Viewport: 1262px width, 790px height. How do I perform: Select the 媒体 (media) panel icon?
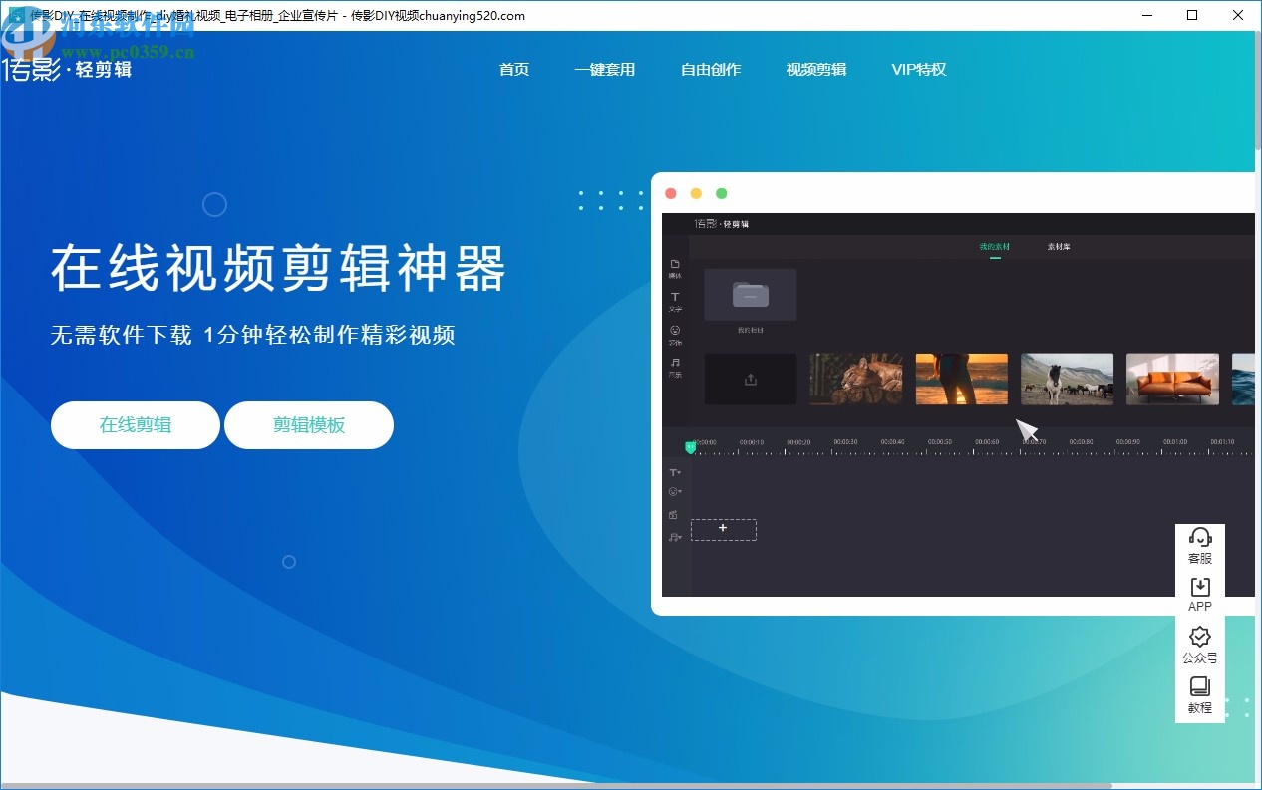[x=676, y=264]
